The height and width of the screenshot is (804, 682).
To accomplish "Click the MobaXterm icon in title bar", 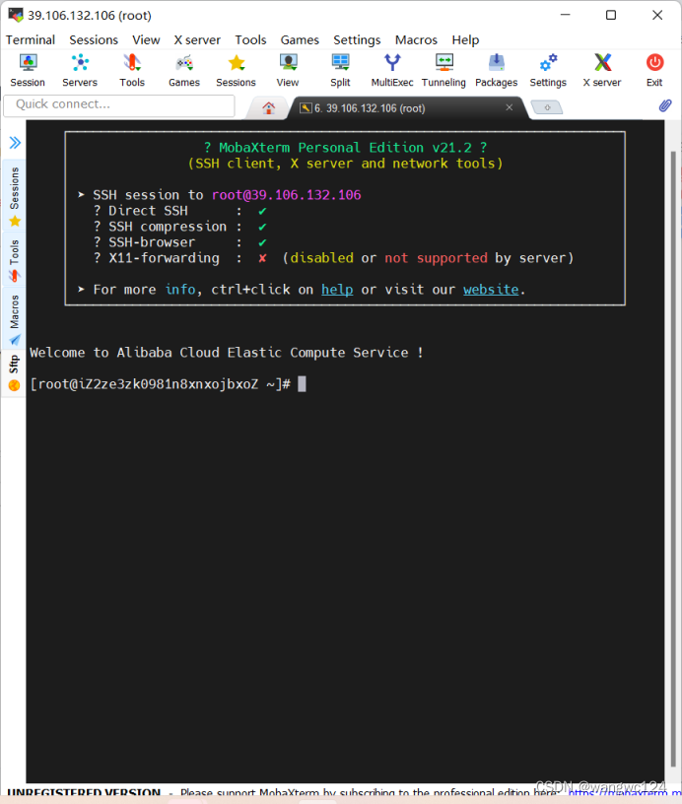I will coord(16,15).
